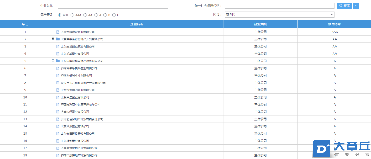The image size is (371, 159).
Task: Click the file icon beside 济南中康房地产开发有限公司
Action: [x=58, y=156]
